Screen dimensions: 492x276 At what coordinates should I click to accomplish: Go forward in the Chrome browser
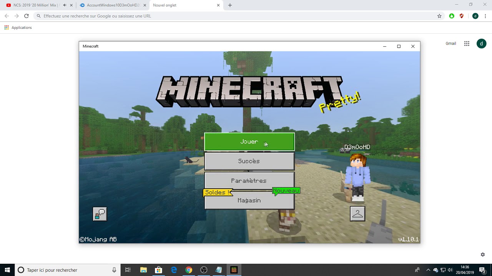pyautogui.click(x=17, y=16)
